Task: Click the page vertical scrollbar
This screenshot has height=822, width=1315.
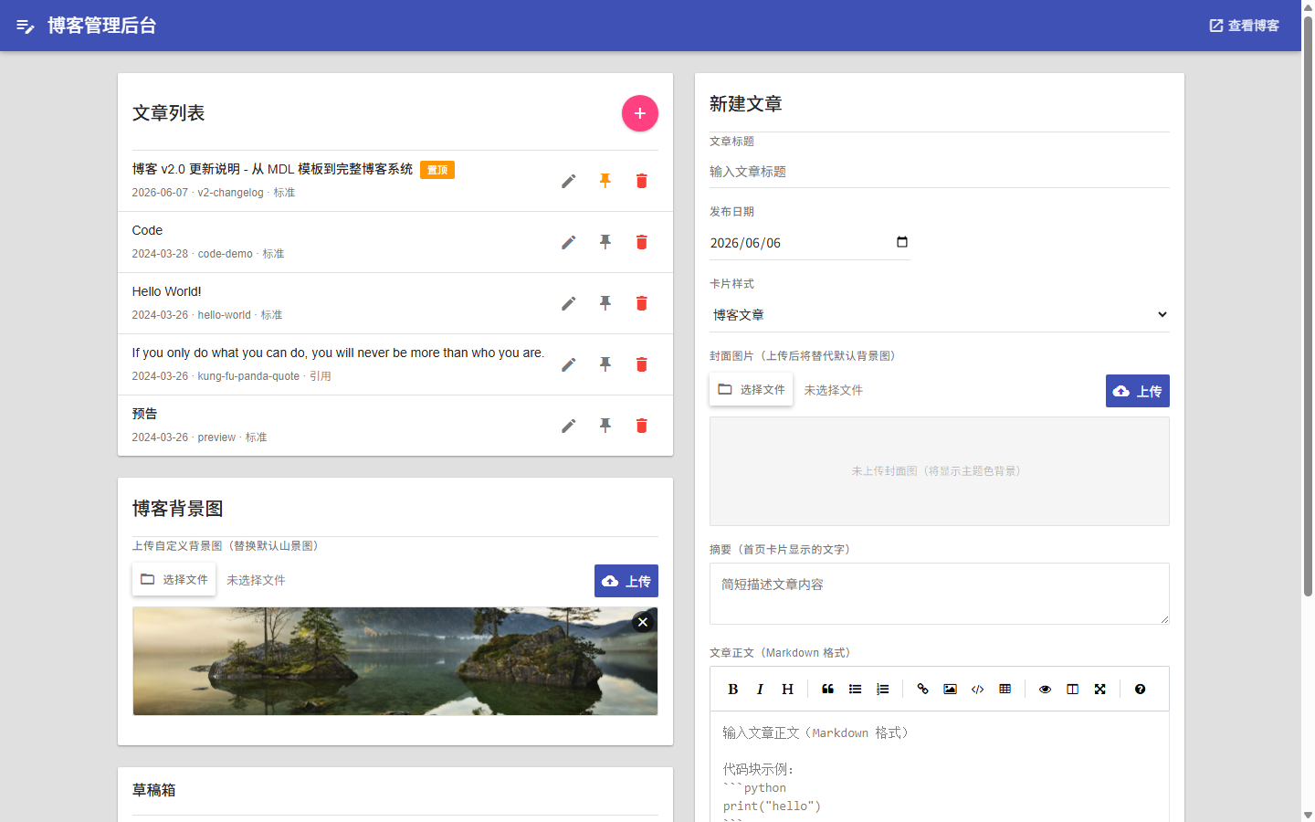Action: click(x=1308, y=306)
